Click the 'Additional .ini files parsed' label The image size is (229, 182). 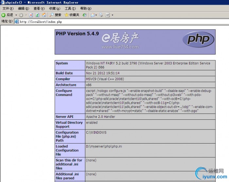(67, 176)
